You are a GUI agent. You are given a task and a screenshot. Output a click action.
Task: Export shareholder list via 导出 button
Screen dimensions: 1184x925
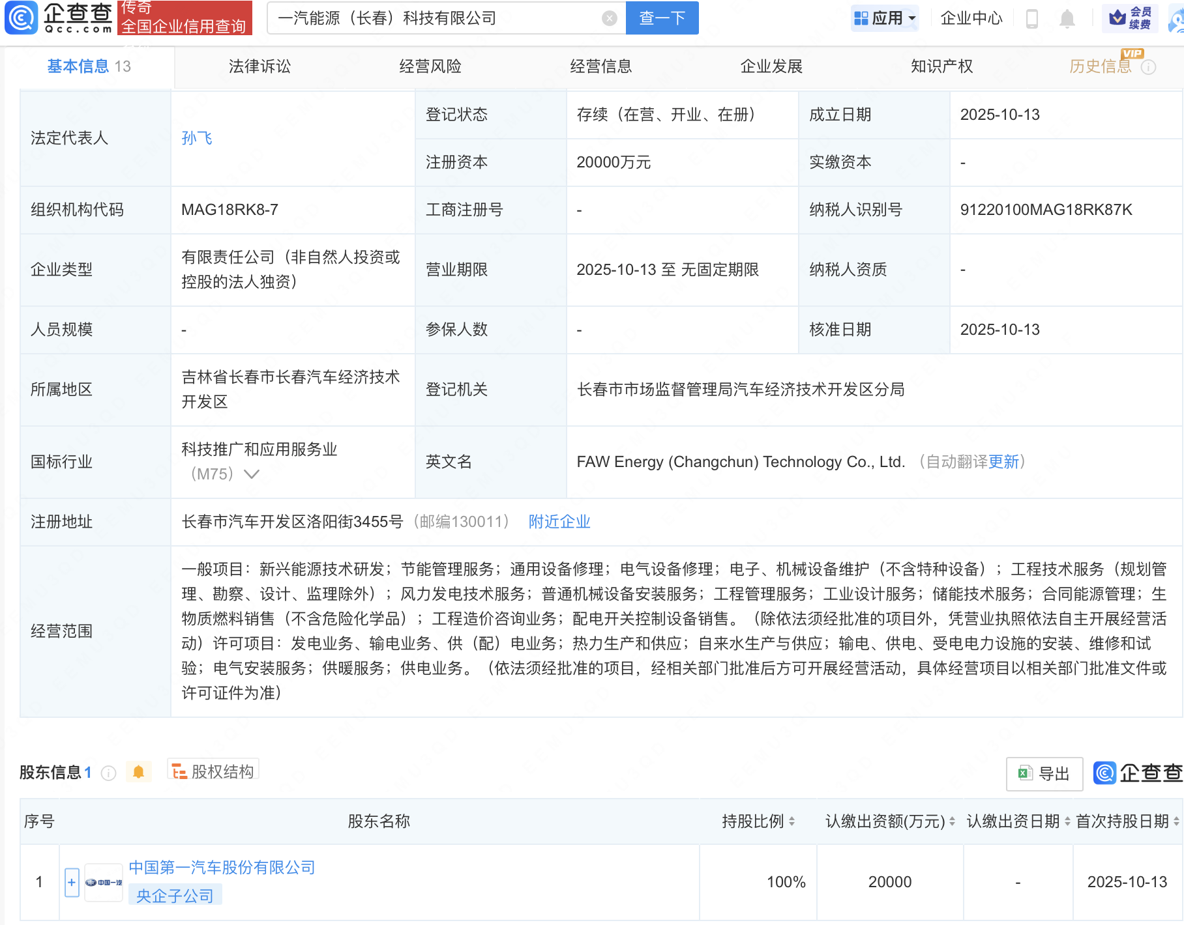(1044, 773)
